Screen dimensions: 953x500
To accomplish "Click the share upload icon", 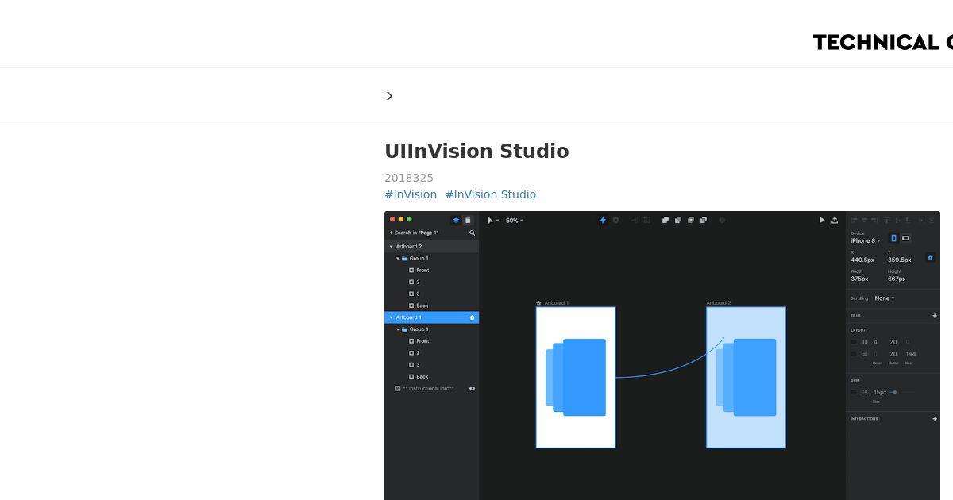I will point(835,220).
